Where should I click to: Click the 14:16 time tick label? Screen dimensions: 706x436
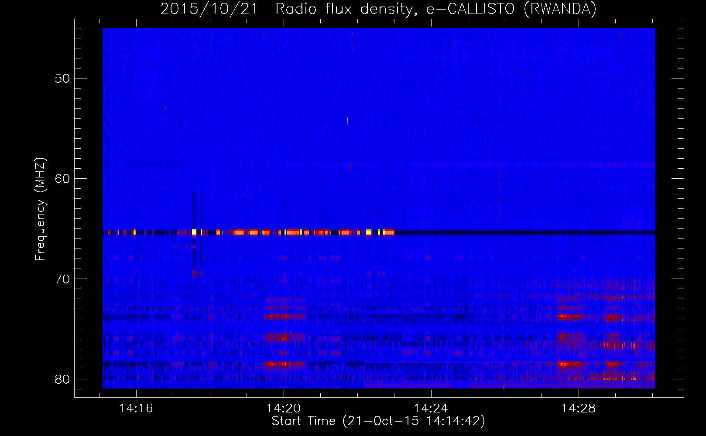click(136, 409)
